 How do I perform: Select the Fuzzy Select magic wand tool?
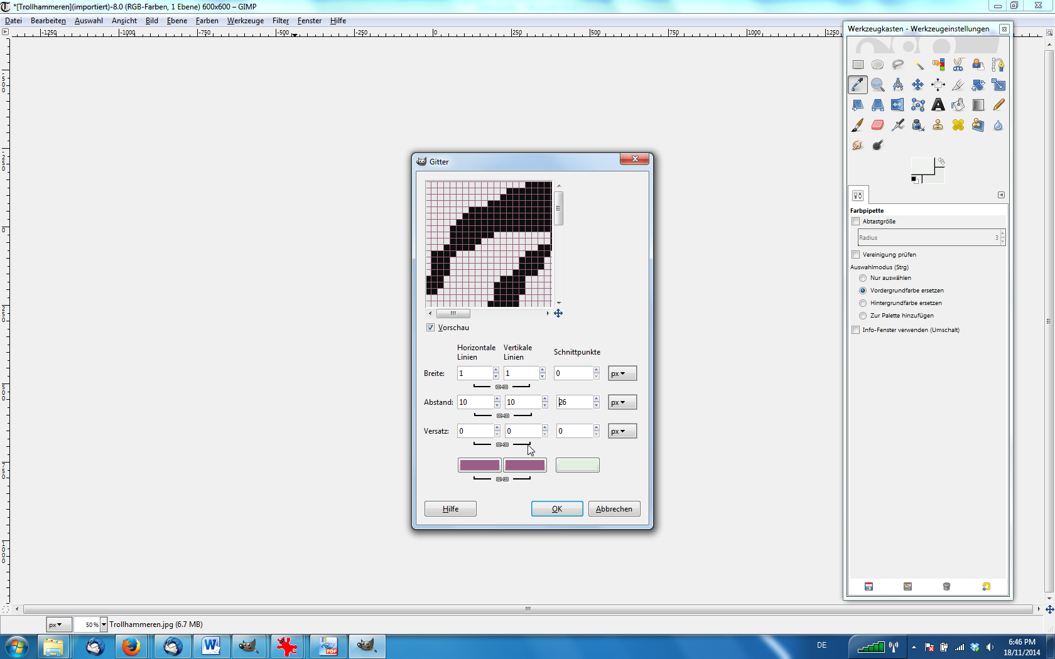(x=918, y=65)
